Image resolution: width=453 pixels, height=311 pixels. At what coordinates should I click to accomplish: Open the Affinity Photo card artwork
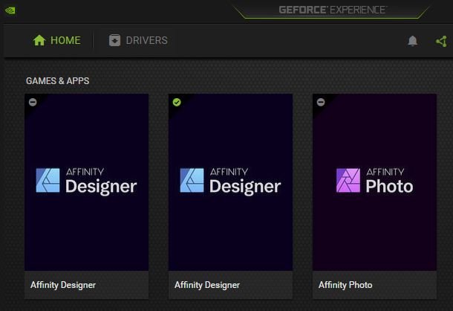374,182
